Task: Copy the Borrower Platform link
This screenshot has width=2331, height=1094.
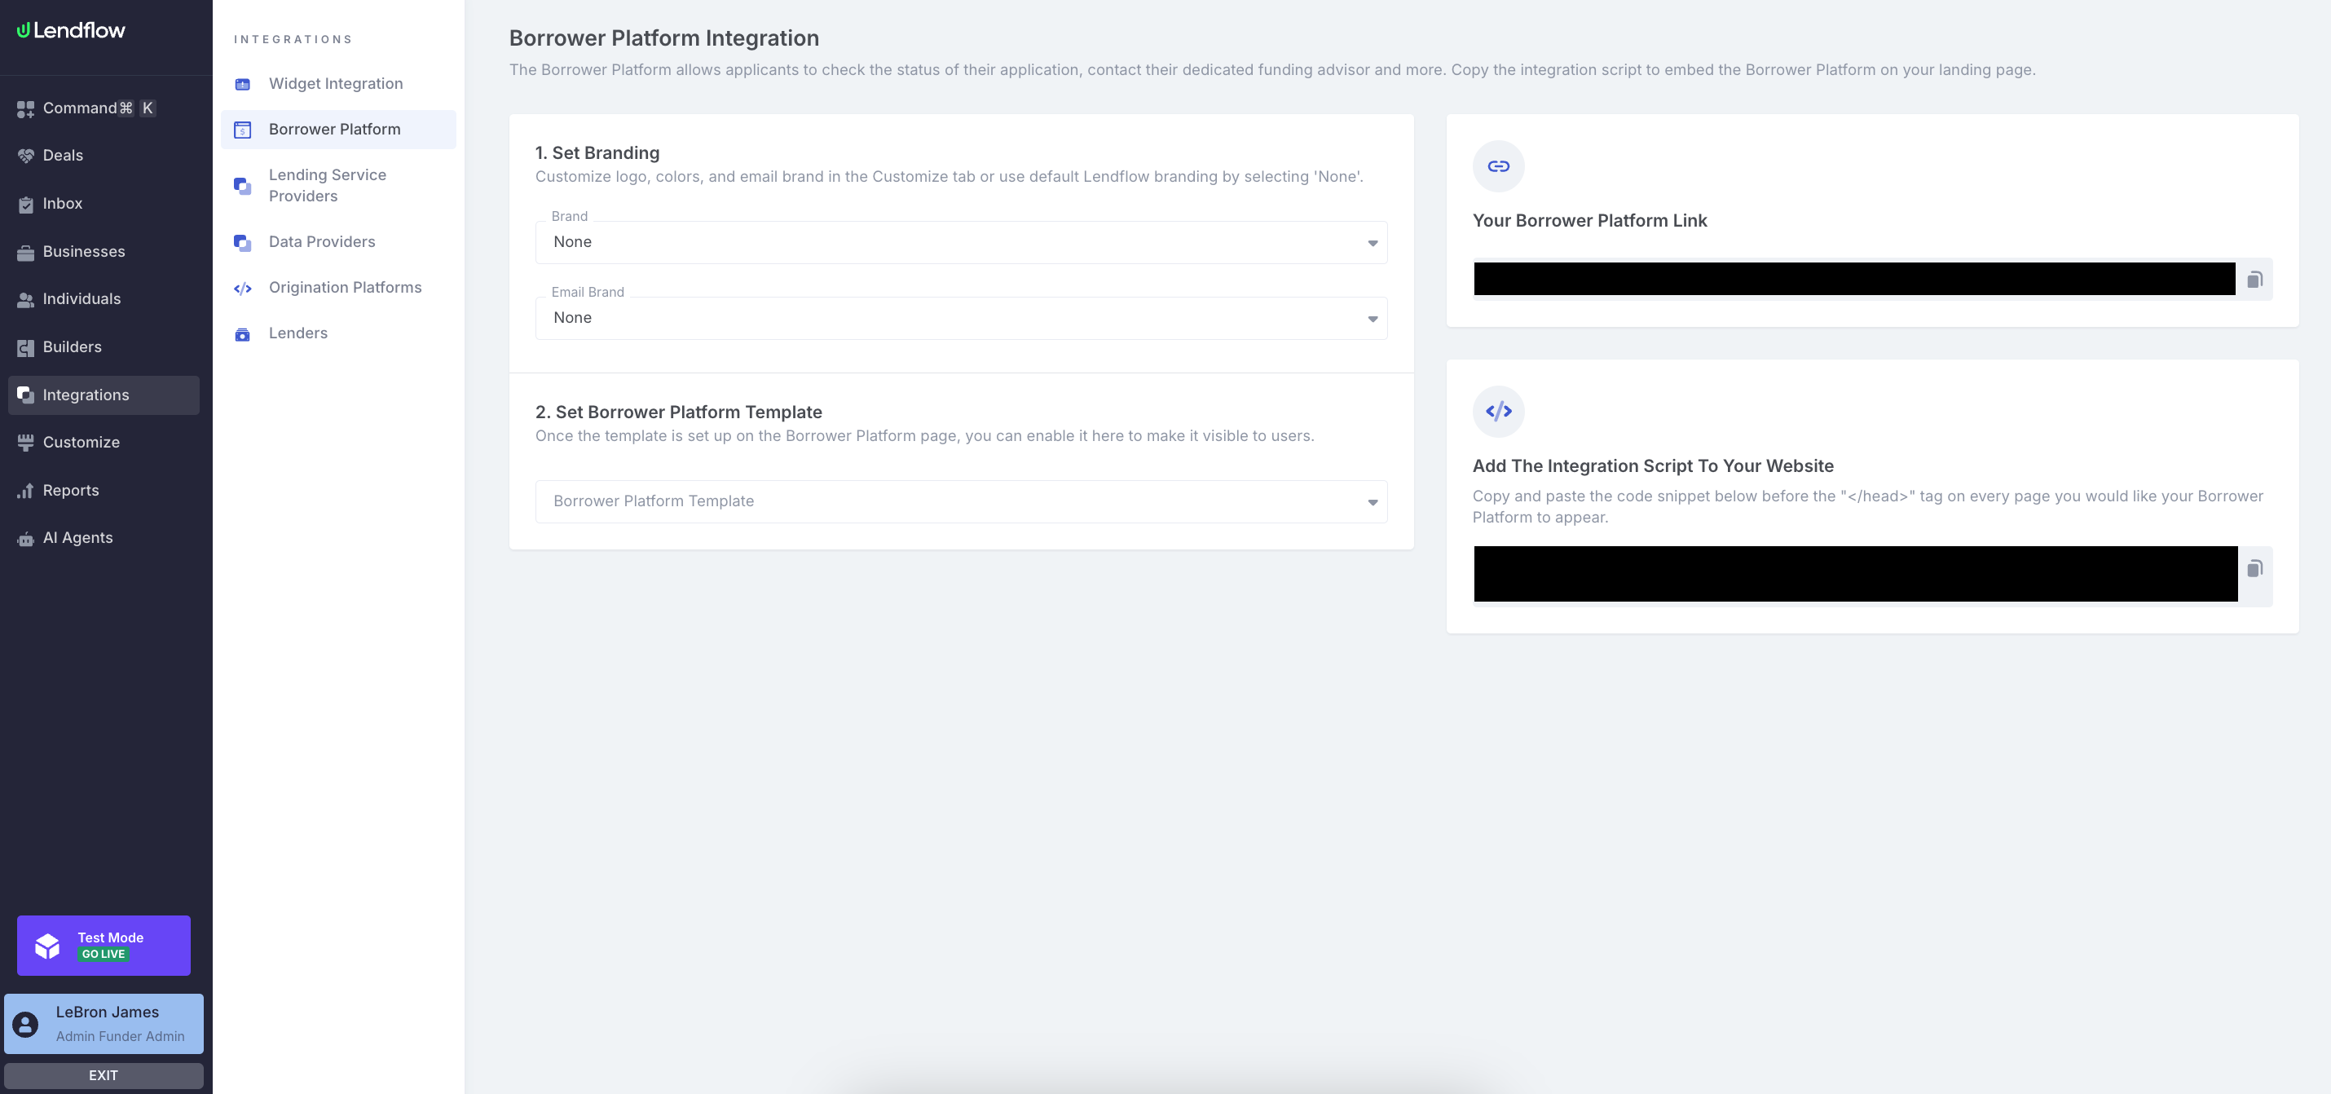Action: click(2254, 280)
